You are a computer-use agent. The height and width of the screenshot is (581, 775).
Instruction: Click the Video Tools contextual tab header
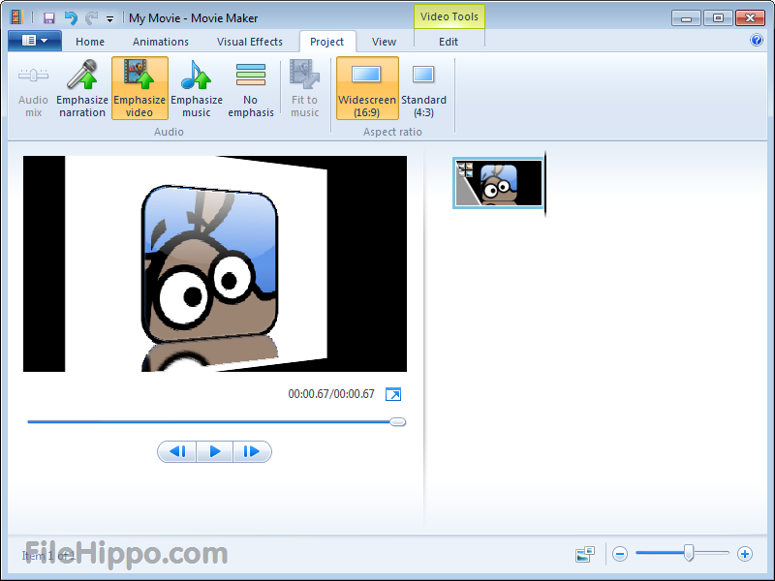click(449, 16)
